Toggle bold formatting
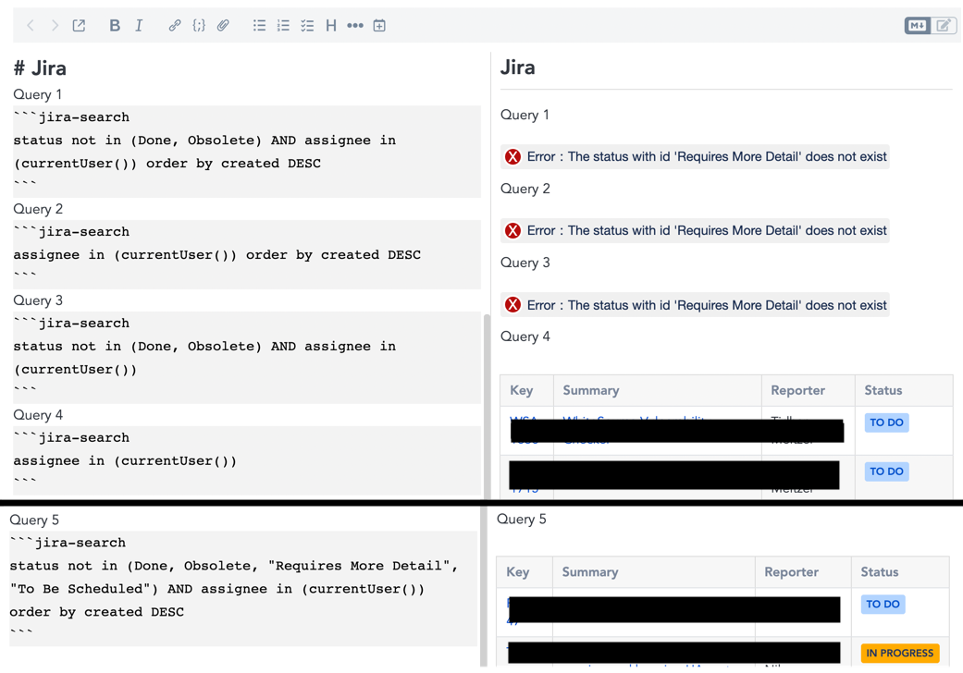 pos(114,25)
